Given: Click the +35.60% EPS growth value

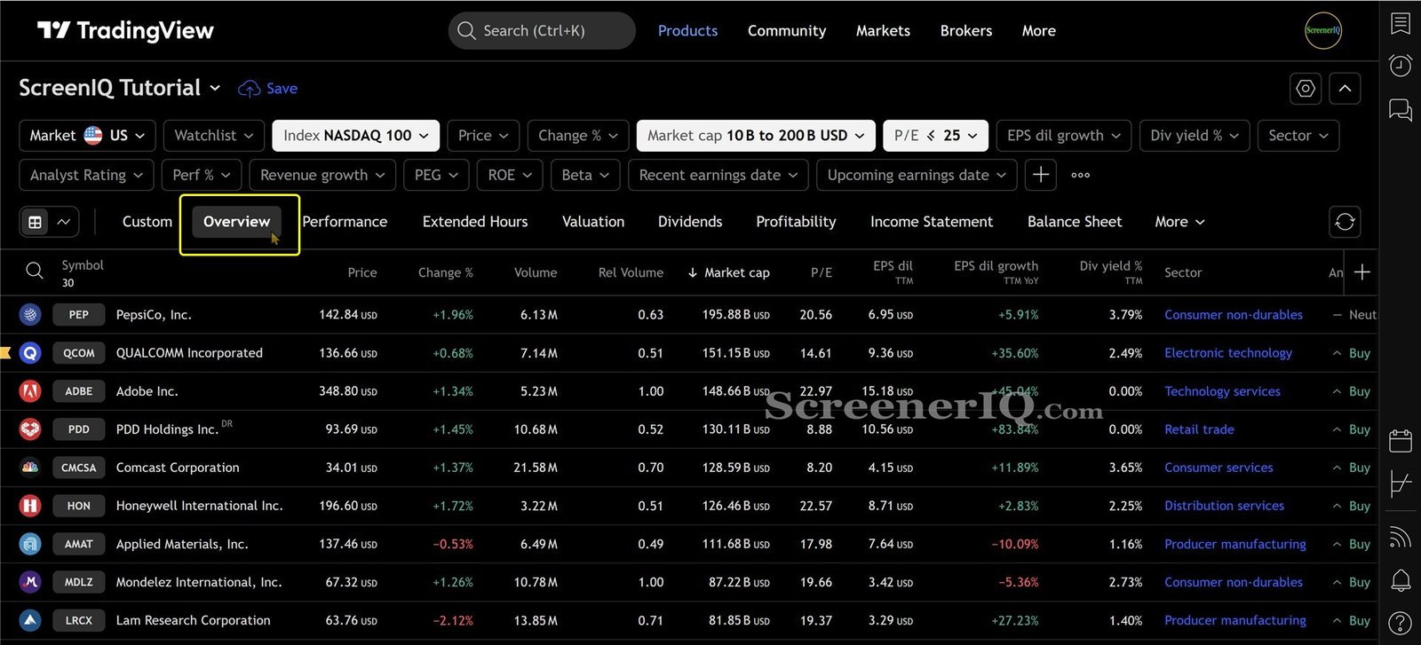Looking at the screenshot, I should click(1015, 353).
